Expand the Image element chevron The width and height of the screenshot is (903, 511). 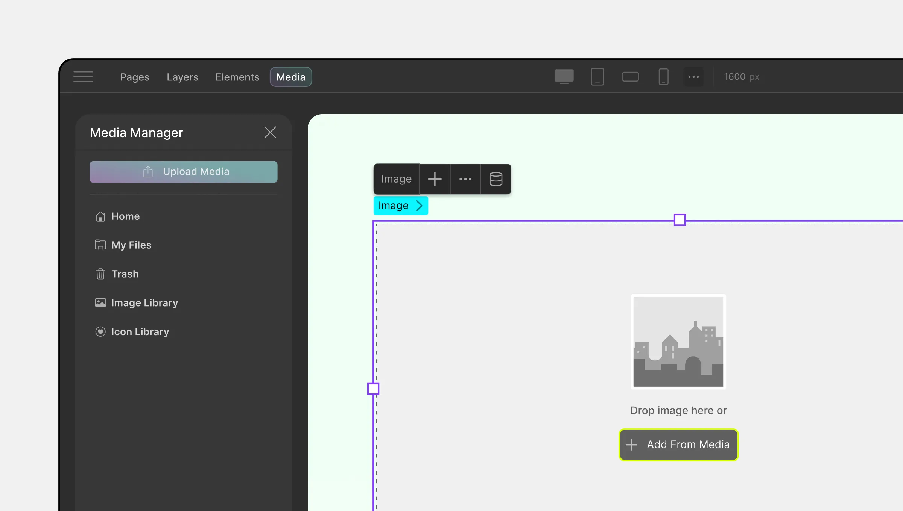(x=419, y=205)
